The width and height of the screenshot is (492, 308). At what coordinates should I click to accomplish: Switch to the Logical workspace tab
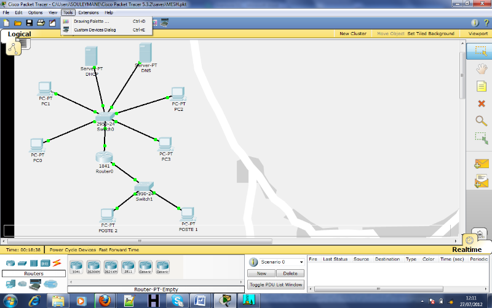coord(19,34)
